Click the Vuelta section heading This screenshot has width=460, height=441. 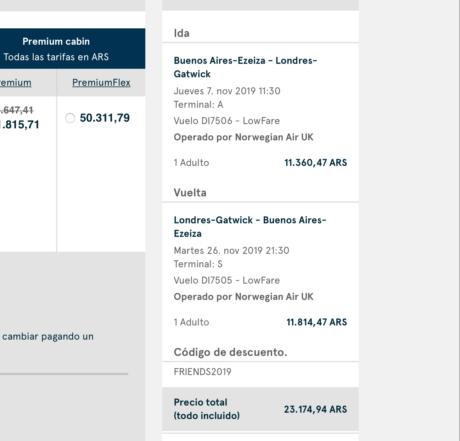(x=190, y=193)
